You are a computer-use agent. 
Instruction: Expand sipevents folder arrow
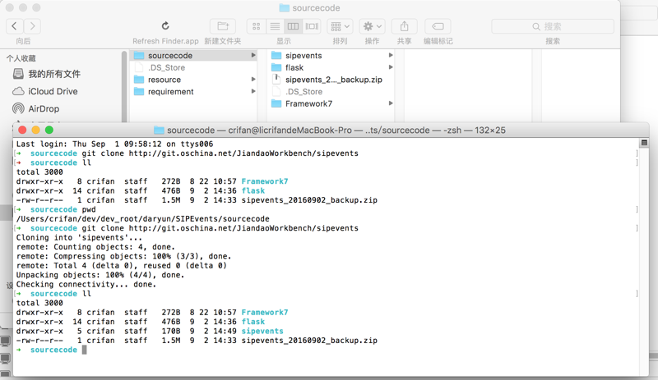[391, 55]
